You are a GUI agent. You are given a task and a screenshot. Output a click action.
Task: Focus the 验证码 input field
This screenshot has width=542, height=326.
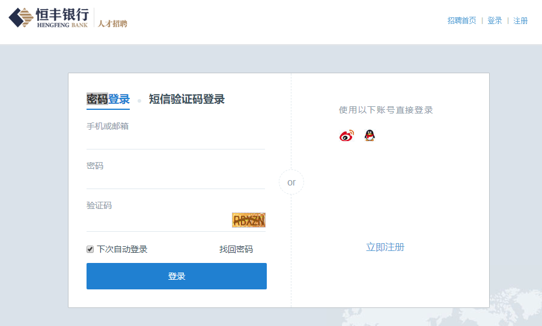158,221
